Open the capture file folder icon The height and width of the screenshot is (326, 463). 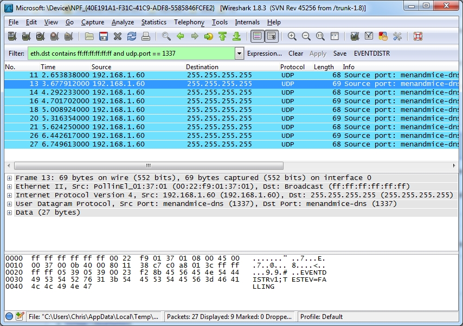pos(89,36)
